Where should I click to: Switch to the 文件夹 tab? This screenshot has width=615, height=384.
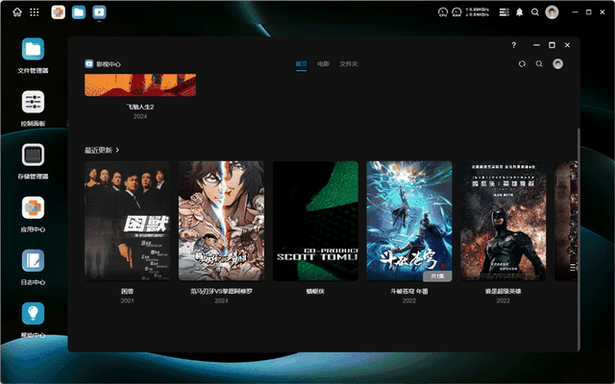[348, 64]
